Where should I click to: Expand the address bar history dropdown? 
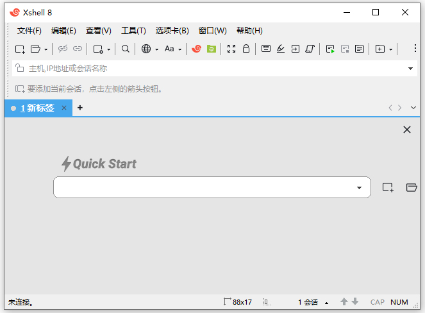[410, 69]
